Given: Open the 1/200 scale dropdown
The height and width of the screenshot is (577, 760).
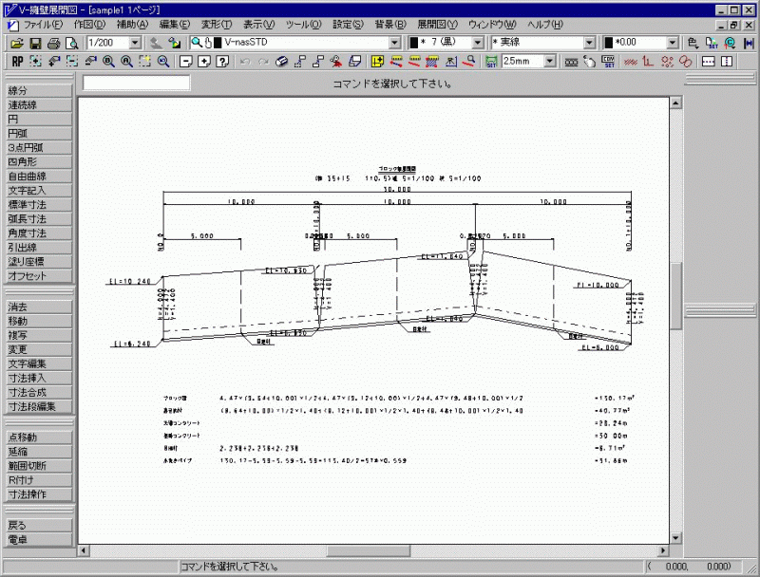Looking at the screenshot, I should 133,43.
